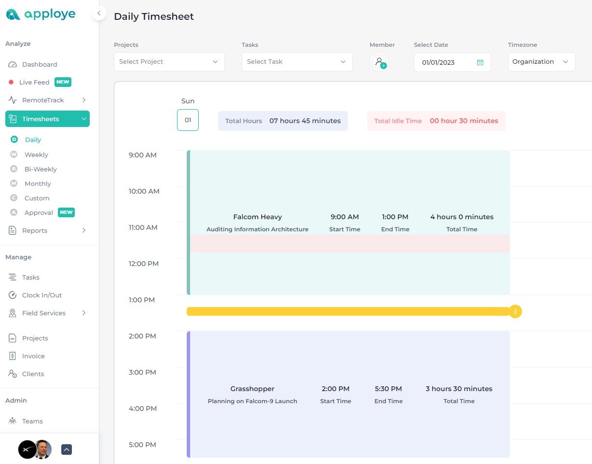Open the Weekly timesheet view
The image size is (592, 464).
click(x=37, y=155)
